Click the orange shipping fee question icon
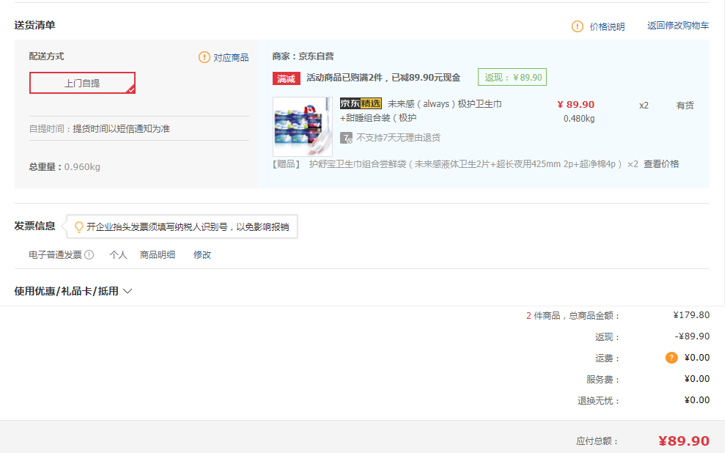The image size is (727, 453). pos(671,358)
